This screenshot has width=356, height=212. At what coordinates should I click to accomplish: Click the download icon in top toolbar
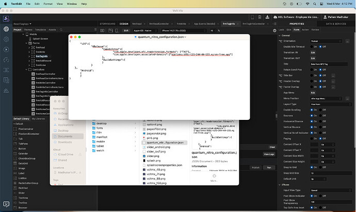pos(267,17)
